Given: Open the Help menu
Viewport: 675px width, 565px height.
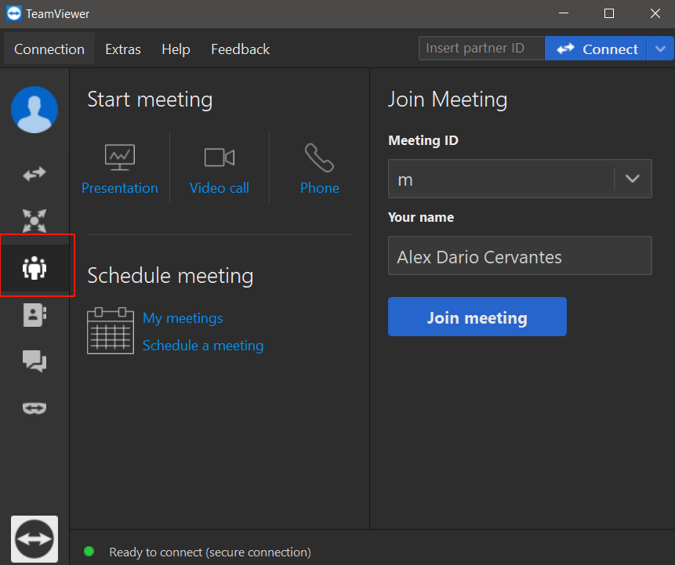Looking at the screenshot, I should tap(176, 49).
